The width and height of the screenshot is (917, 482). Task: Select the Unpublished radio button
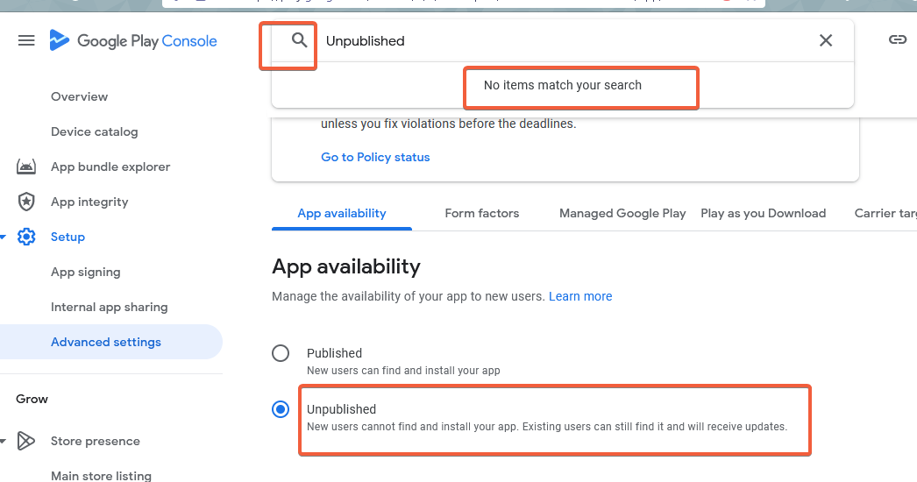click(x=281, y=409)
